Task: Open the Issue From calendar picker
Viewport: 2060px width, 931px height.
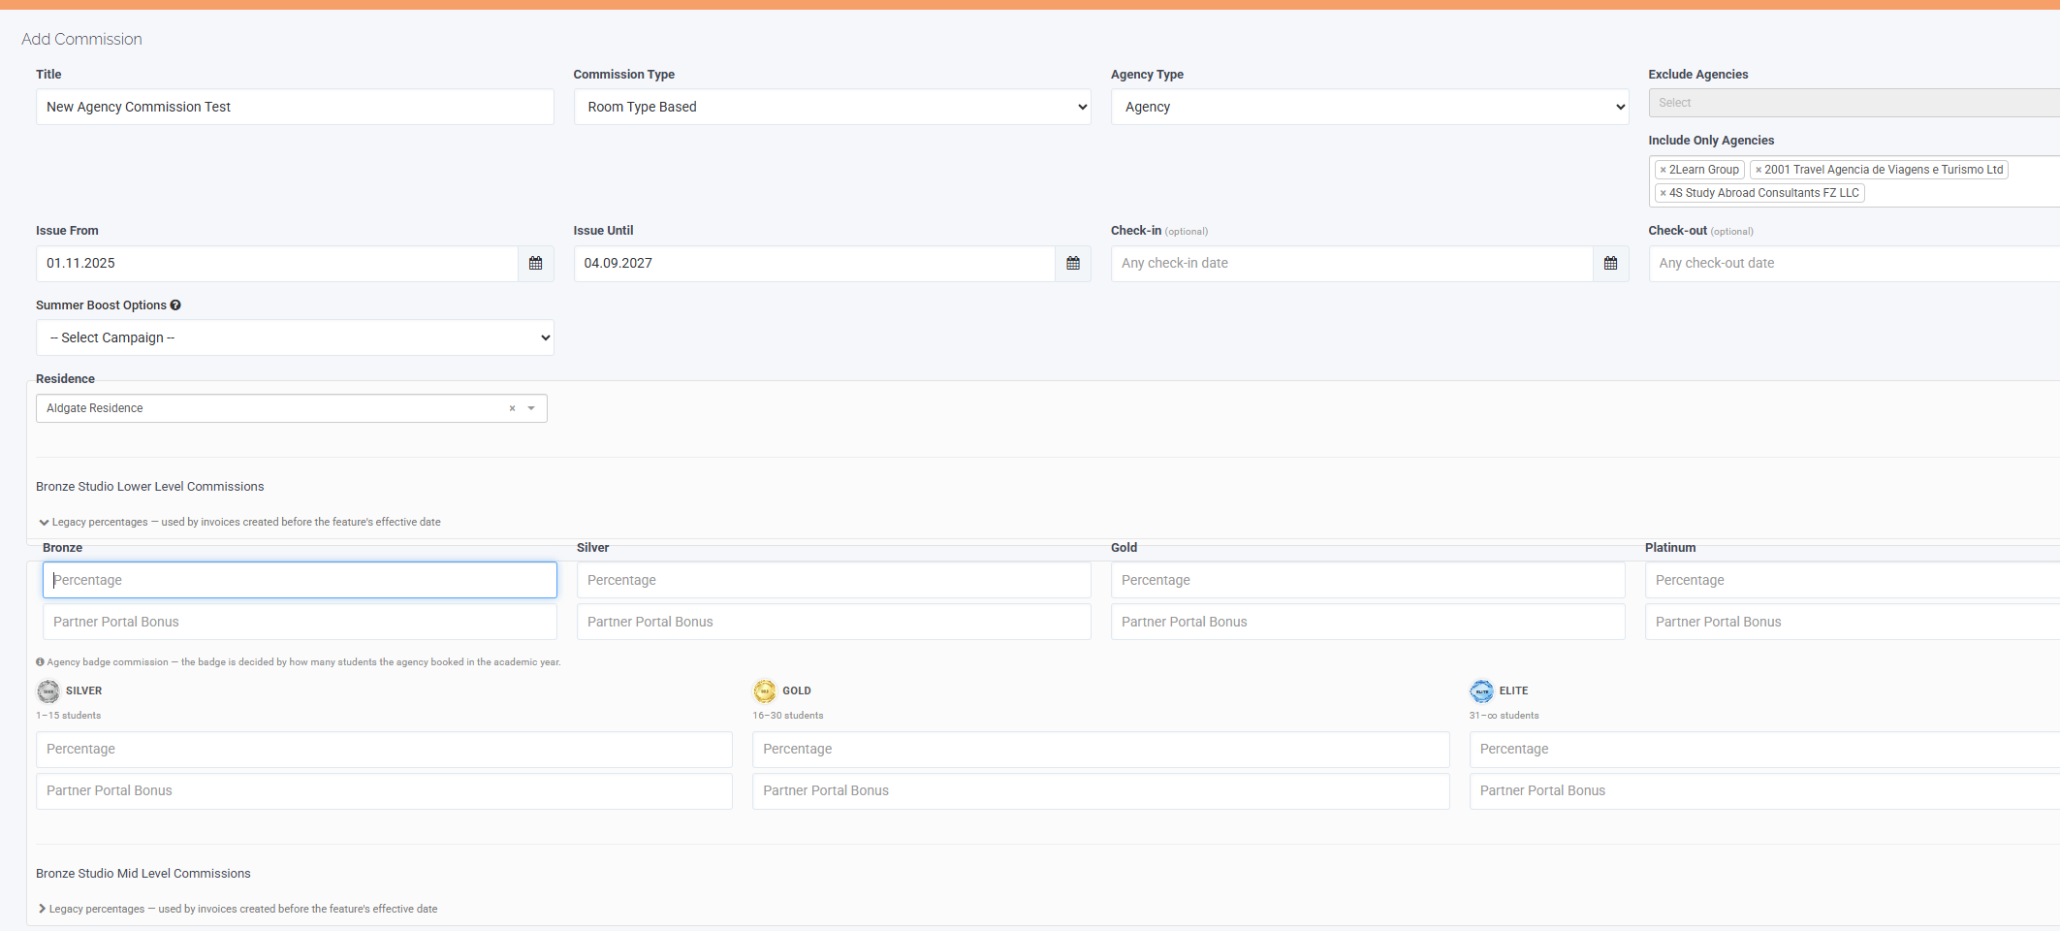Action: [x=535, y=264]
